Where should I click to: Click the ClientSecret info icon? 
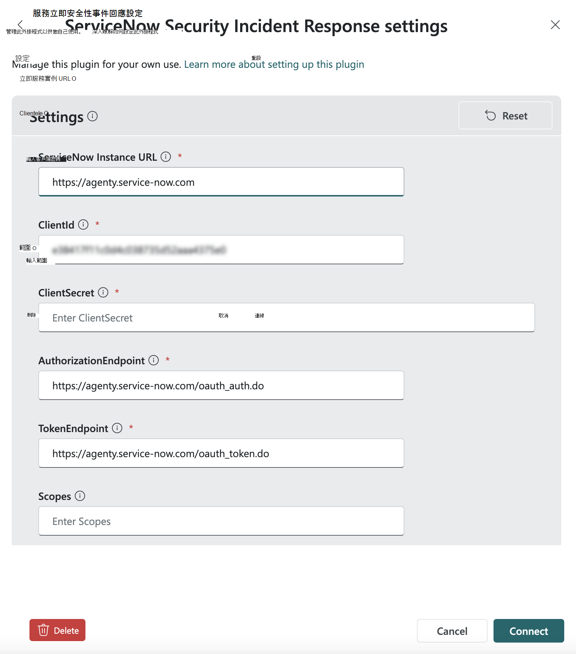[x=103, y=293]
